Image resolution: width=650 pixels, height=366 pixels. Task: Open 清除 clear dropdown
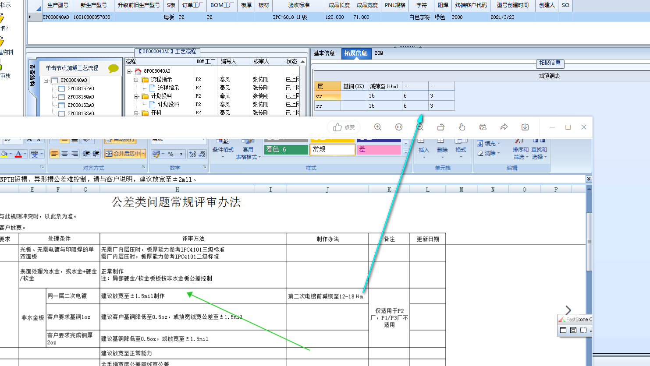pos(489,153)
